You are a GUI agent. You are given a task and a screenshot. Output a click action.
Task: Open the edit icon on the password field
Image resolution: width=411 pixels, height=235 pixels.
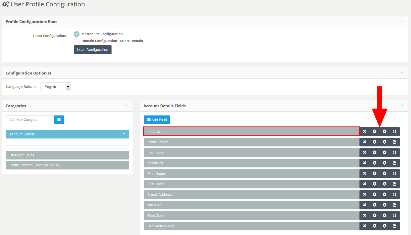pyautogui.click(x=394, y=163)
